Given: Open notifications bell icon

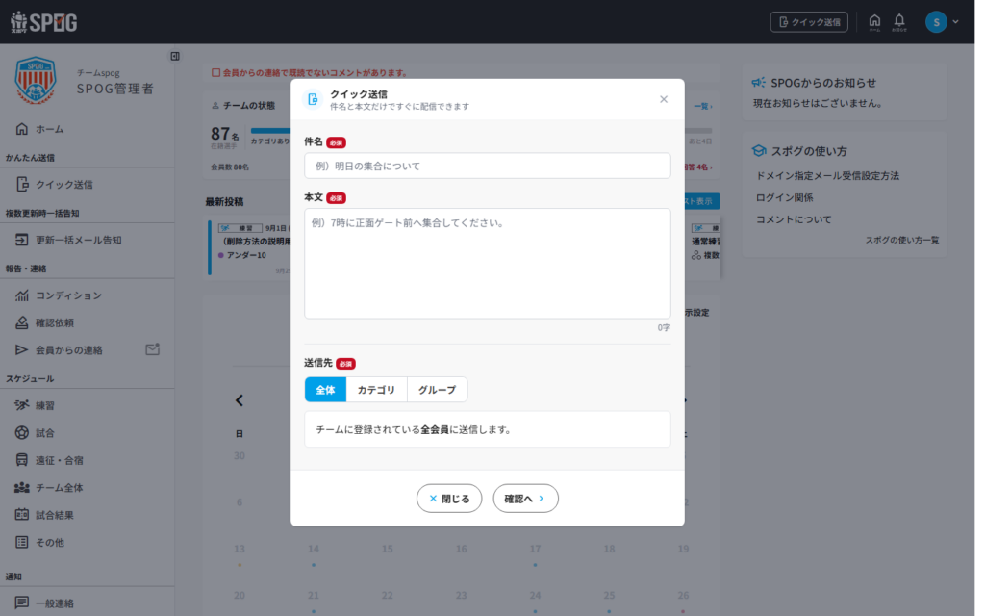Looking at the screenshot, I should pyautogui.click(x=899, y=22).
